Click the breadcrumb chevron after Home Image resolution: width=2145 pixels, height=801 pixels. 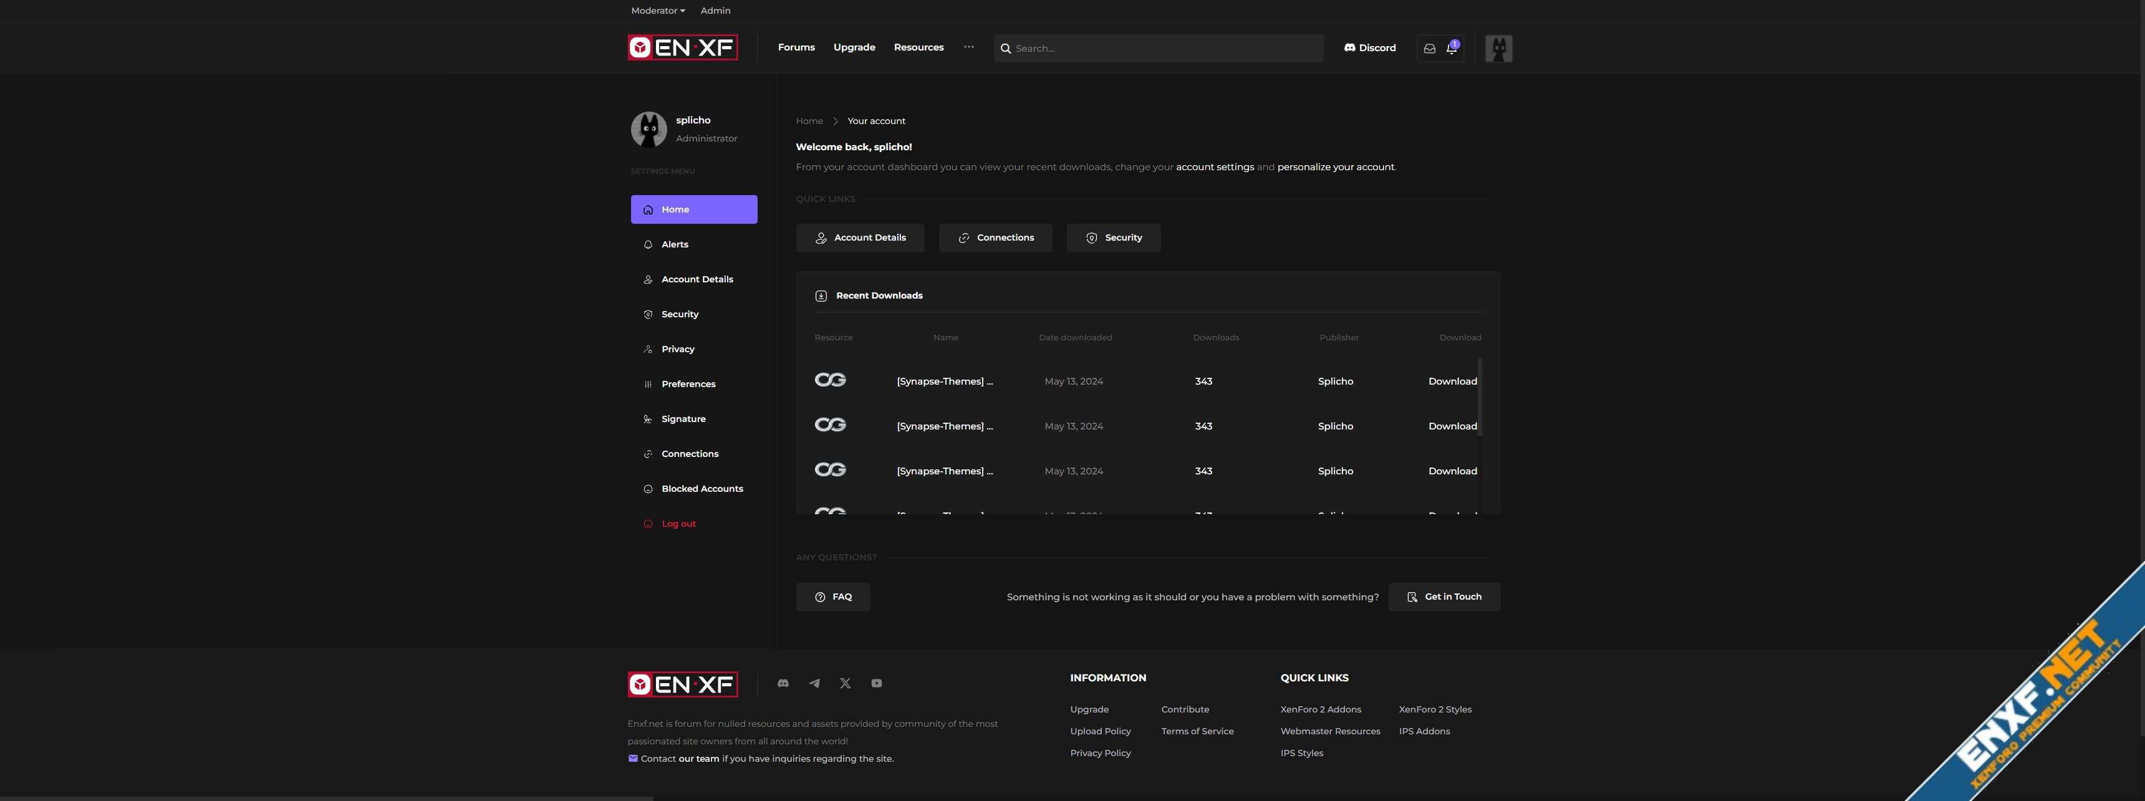[835, 121]
